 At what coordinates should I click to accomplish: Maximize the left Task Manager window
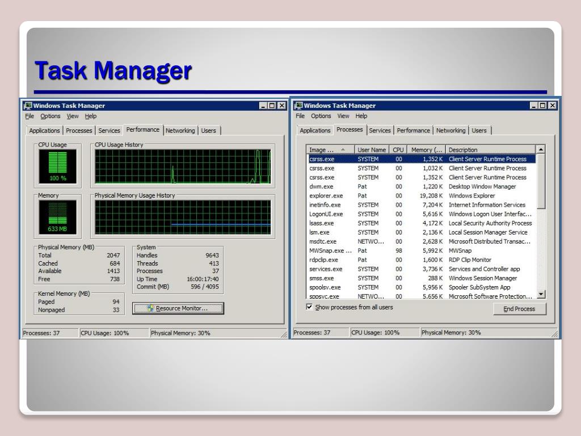pyautogui.click(x=272, y=106)
